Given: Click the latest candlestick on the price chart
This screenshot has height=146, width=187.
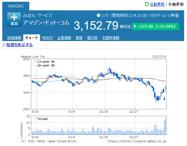Looking at the screenshot, I should point(165,88).
